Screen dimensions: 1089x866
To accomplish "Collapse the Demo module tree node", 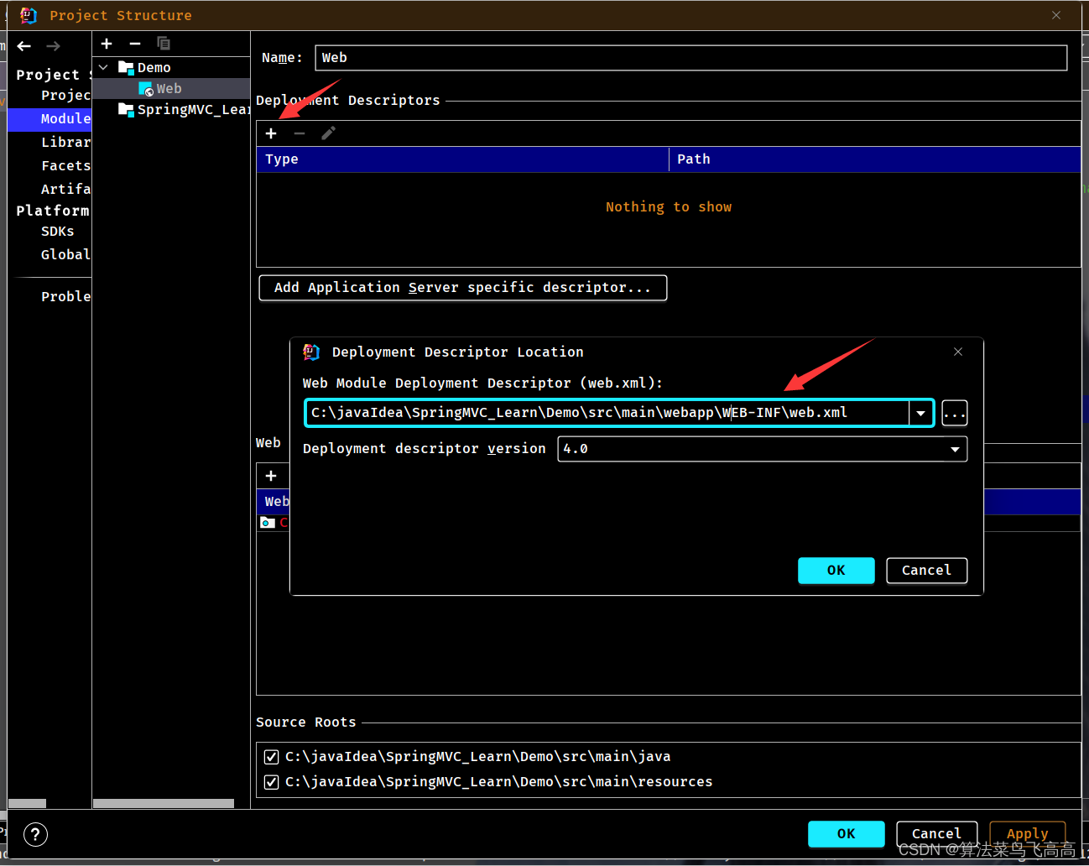I will 103,67.
